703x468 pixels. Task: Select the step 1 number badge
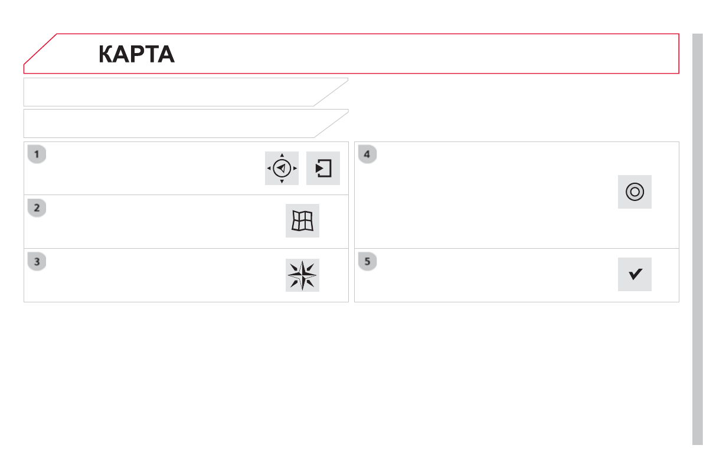coord(37,155)
